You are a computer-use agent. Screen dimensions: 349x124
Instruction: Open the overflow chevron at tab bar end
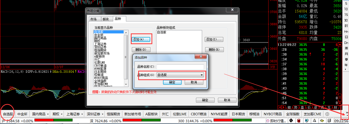point(347,114)
